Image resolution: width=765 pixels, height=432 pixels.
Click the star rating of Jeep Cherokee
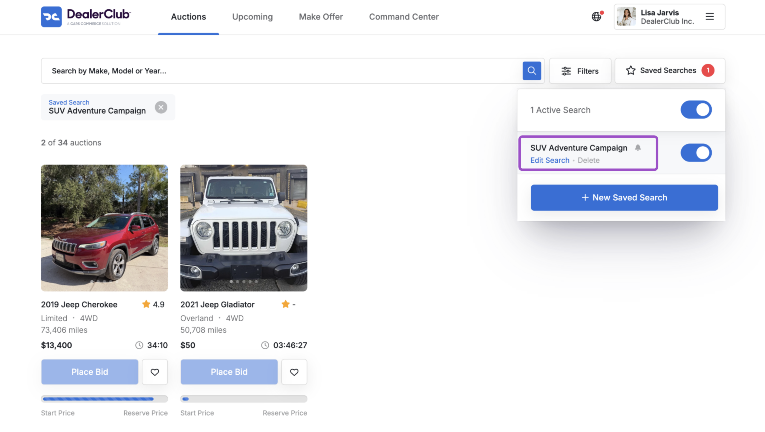[x=153, y=304]
